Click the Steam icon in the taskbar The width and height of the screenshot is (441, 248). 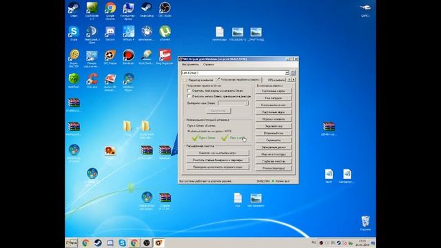98,242
